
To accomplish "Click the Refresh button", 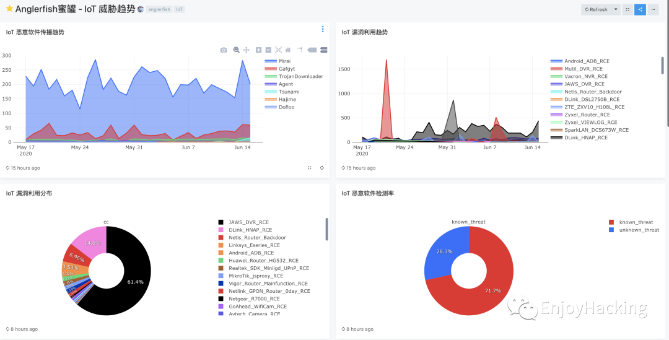I will click(596, 9).
